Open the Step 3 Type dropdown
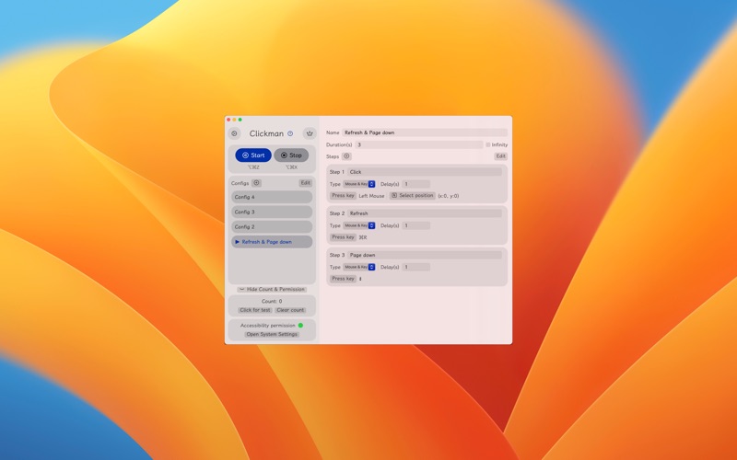737x460 pixels. [359, 267]
